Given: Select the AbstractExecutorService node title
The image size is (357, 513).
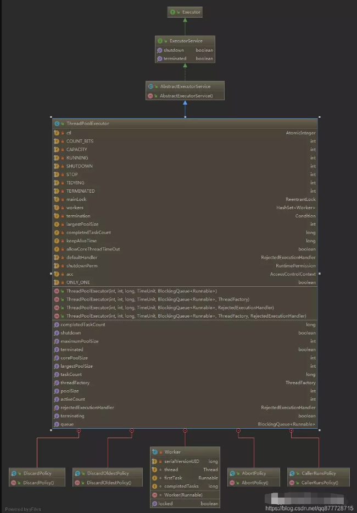Looking at the screenshot, I should pyautogui.click(x=185, y=86).
